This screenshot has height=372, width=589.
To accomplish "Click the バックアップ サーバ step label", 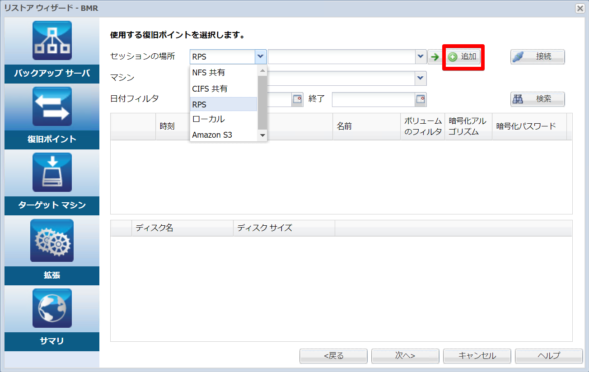I will (x=52, y=74).
